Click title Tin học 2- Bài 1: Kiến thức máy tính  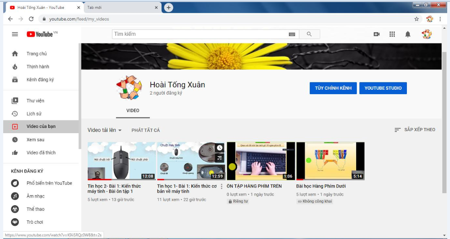114,189
